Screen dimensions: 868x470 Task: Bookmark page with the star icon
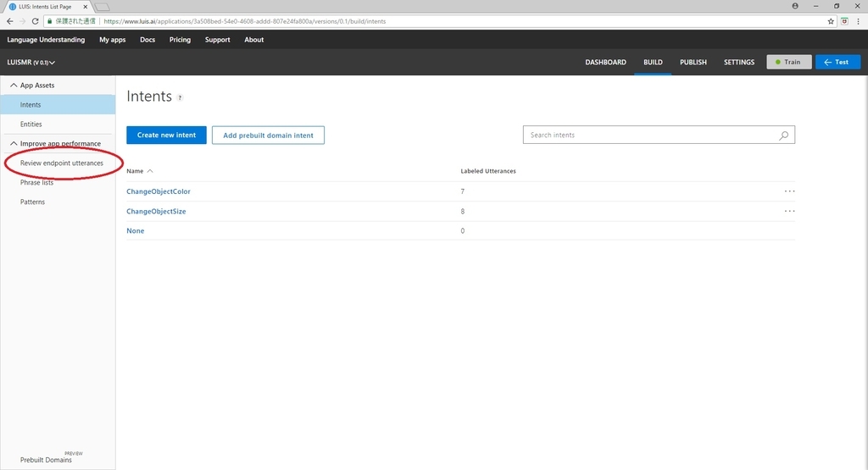(x=831, y=21)
